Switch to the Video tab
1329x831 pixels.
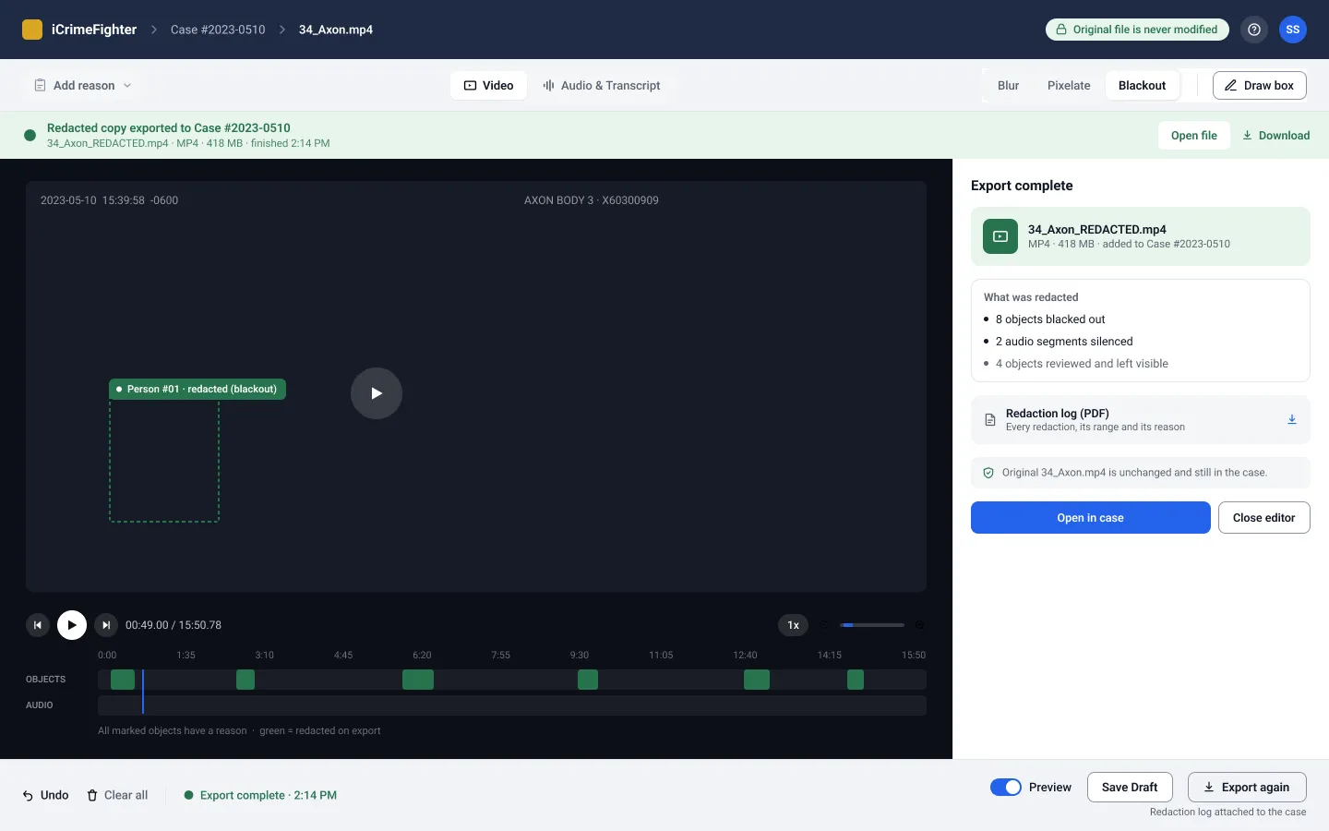tap(489, 85)
